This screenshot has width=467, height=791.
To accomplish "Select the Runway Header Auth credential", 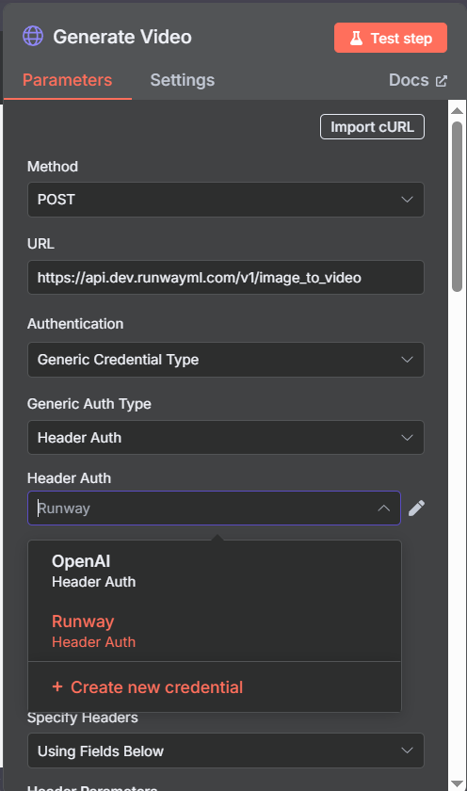I will point(215,631).
